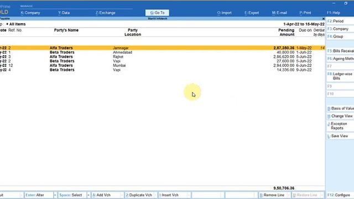
Task: Minimize the Tally window
Action: click(334, 3)
